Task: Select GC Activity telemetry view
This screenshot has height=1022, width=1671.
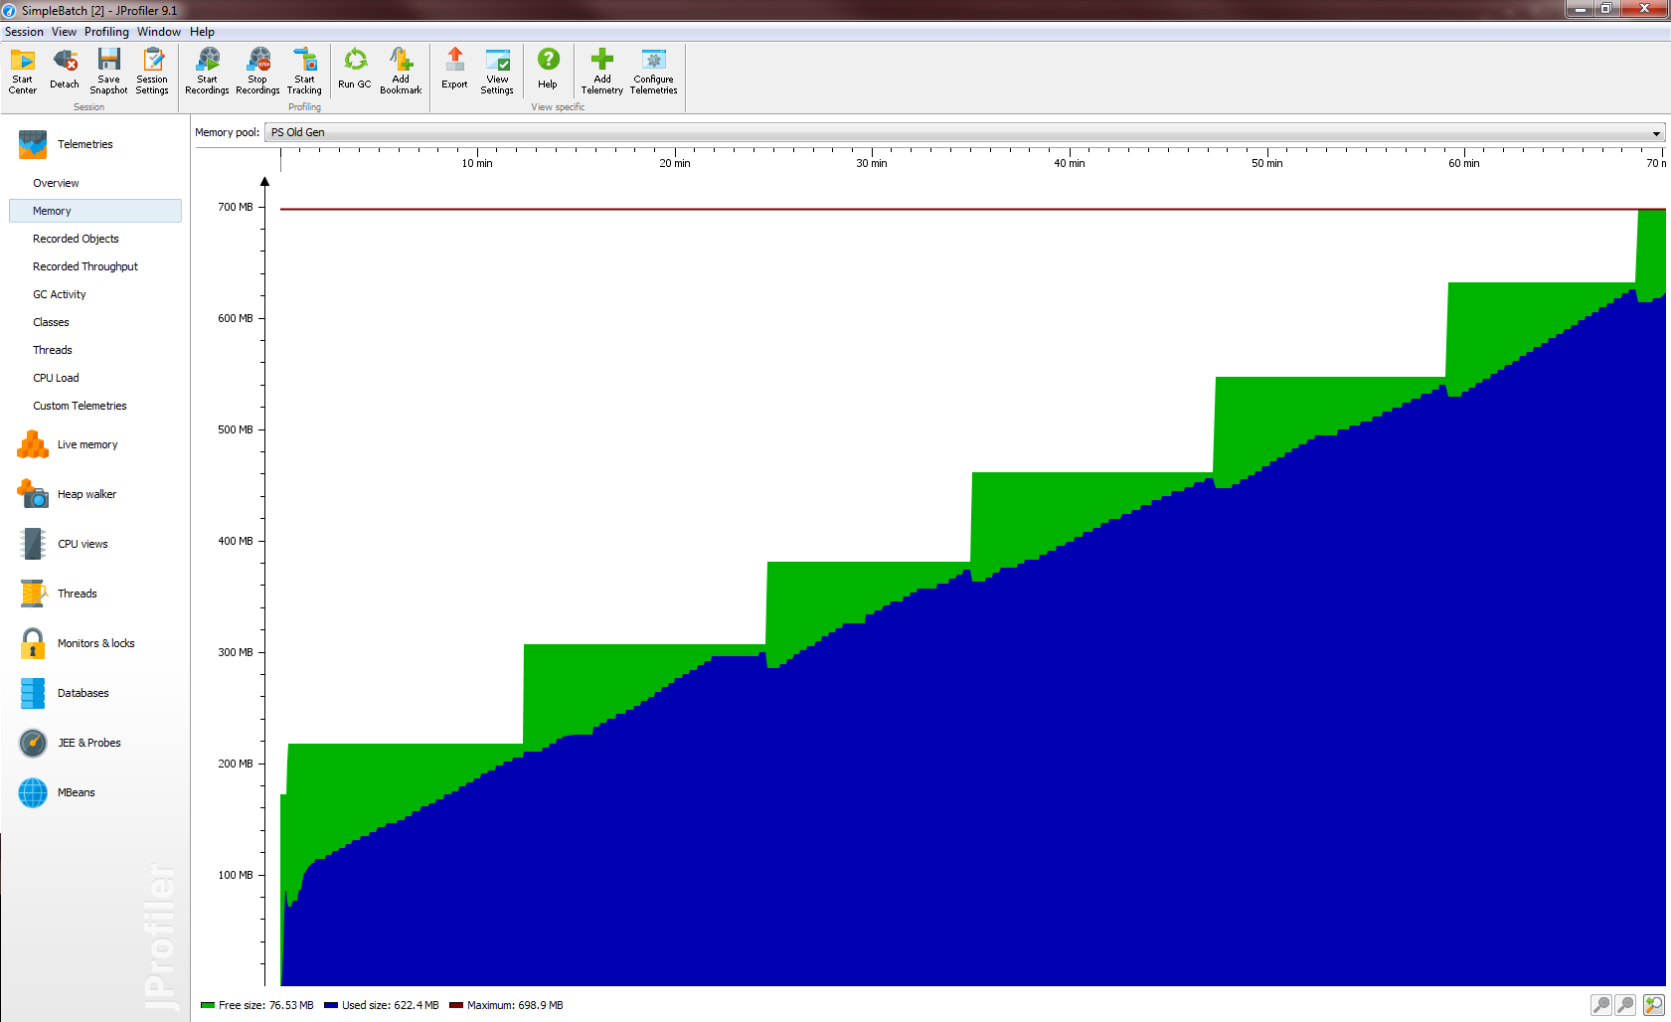Action: 60,294
